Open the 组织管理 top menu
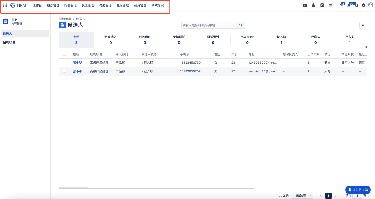Image resolution: width=375 pixels, height=199 pixels. [x=53, y=5]
